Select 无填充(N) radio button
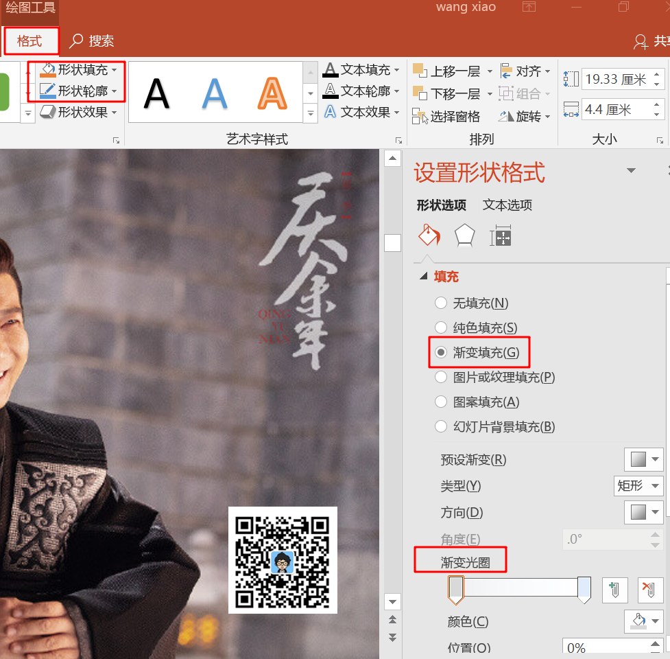This screenshot has height=659, width=670. click(x=440, y=303)
